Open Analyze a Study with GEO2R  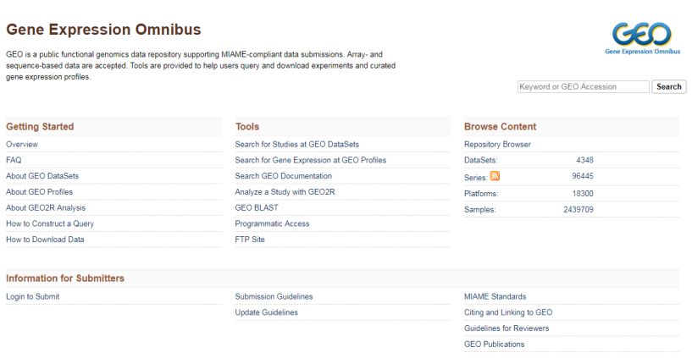click(x=285, y=192)
